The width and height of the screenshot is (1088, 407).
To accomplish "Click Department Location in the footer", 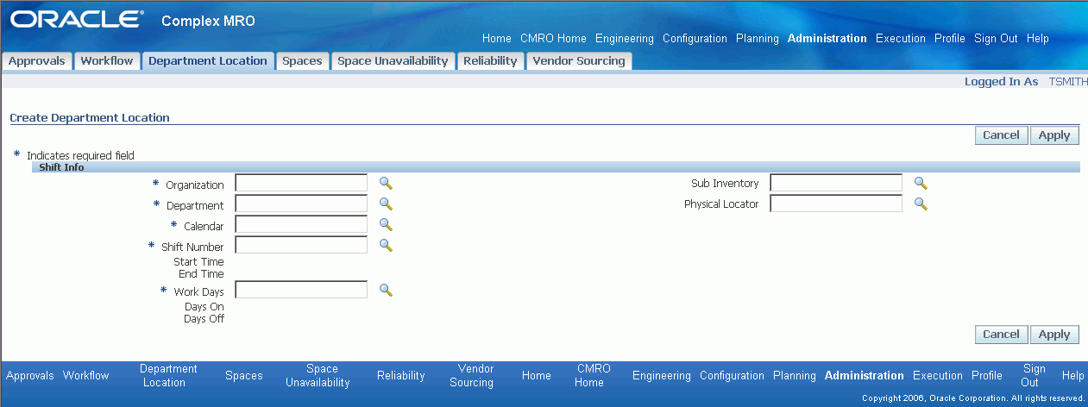I will [168, 376].
